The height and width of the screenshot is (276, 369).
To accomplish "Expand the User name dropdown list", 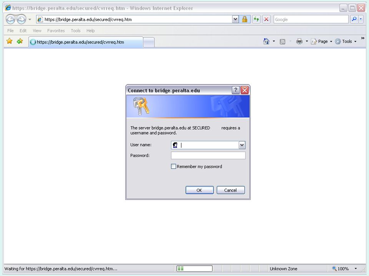I will (x=242, y=145).
